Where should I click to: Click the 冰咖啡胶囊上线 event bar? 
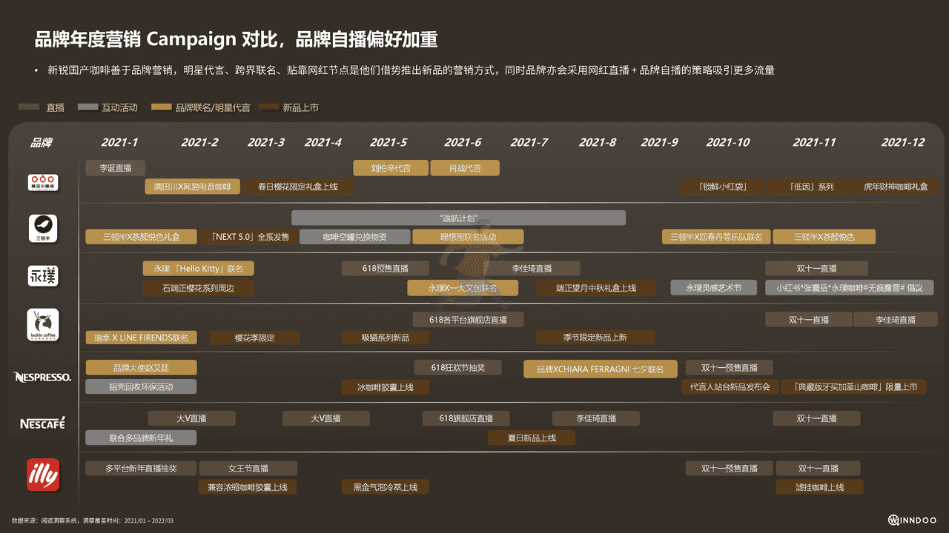click(x=386, y=387)
